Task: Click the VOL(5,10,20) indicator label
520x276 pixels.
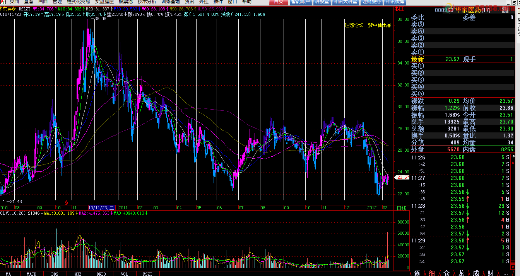Action: click(13, 213)
